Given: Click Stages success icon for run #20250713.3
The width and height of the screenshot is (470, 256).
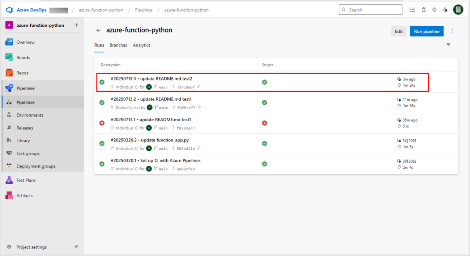Looking at the screenshot, I should (x=265, y=82).
